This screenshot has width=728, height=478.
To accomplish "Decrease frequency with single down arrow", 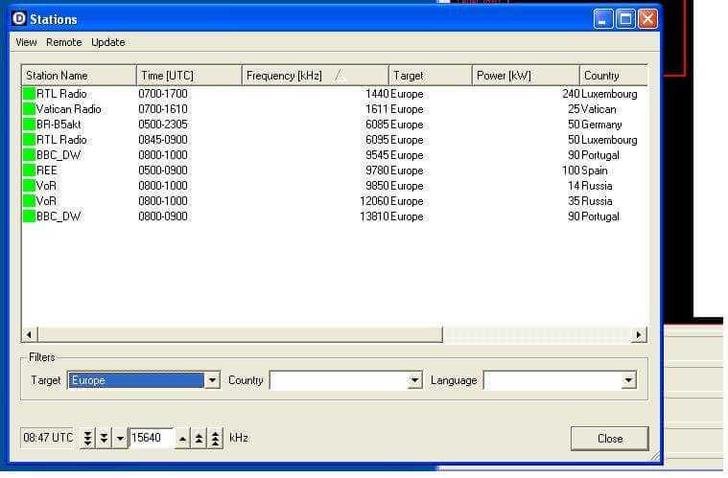I will [x=120, y=437].
